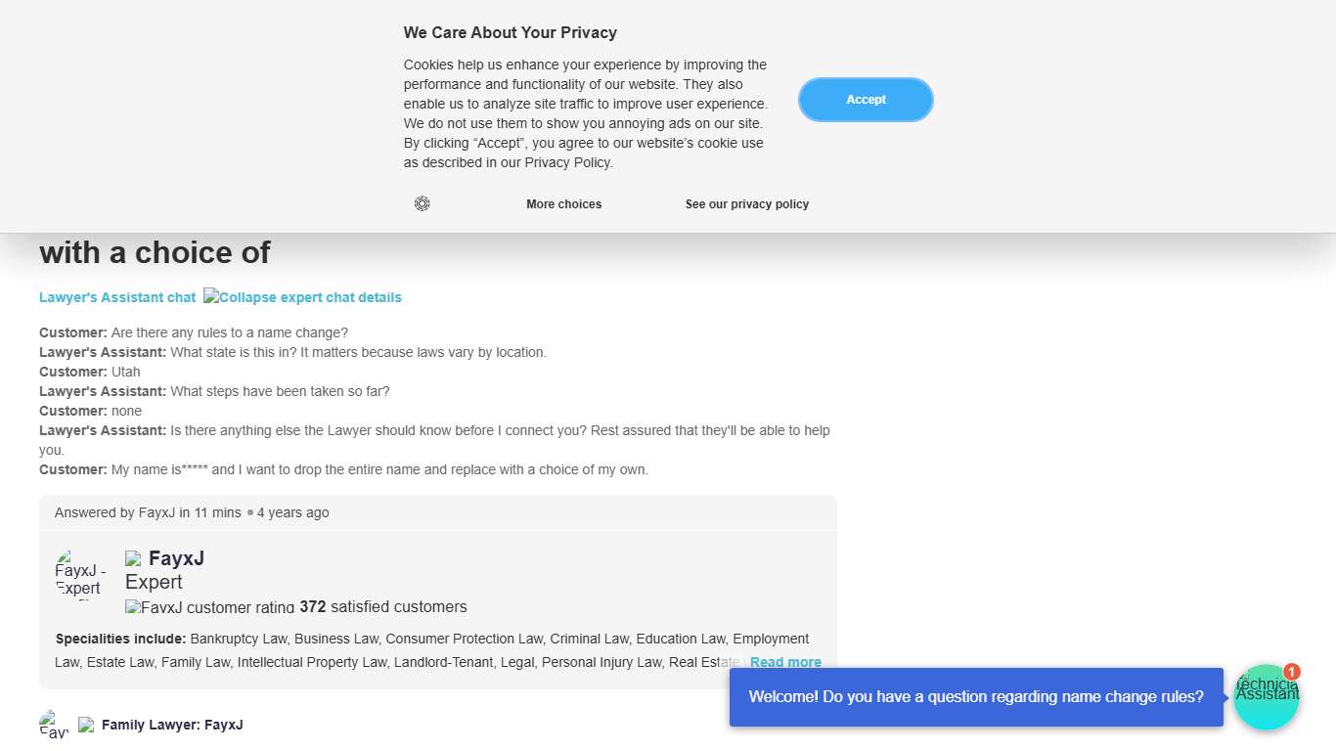1336x751 pixels.
Task: Click the small badge icon beside FayxJ name
Action: (133, 559)
